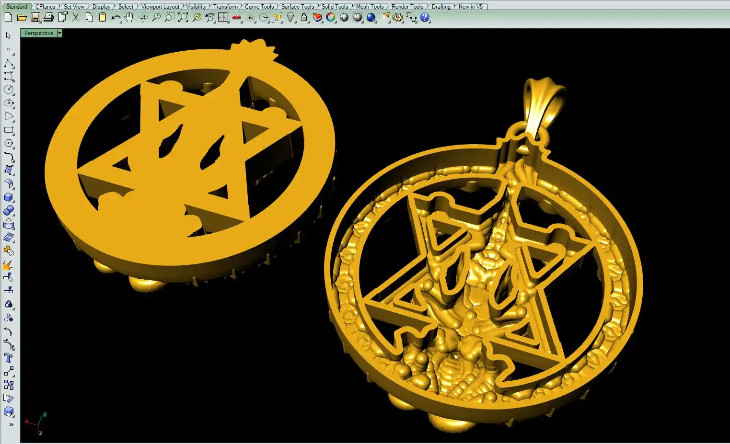The image size is (730, 444).
Task: Open the Perspective viewport dropdown arrow
Action: (x=59, y=33)
